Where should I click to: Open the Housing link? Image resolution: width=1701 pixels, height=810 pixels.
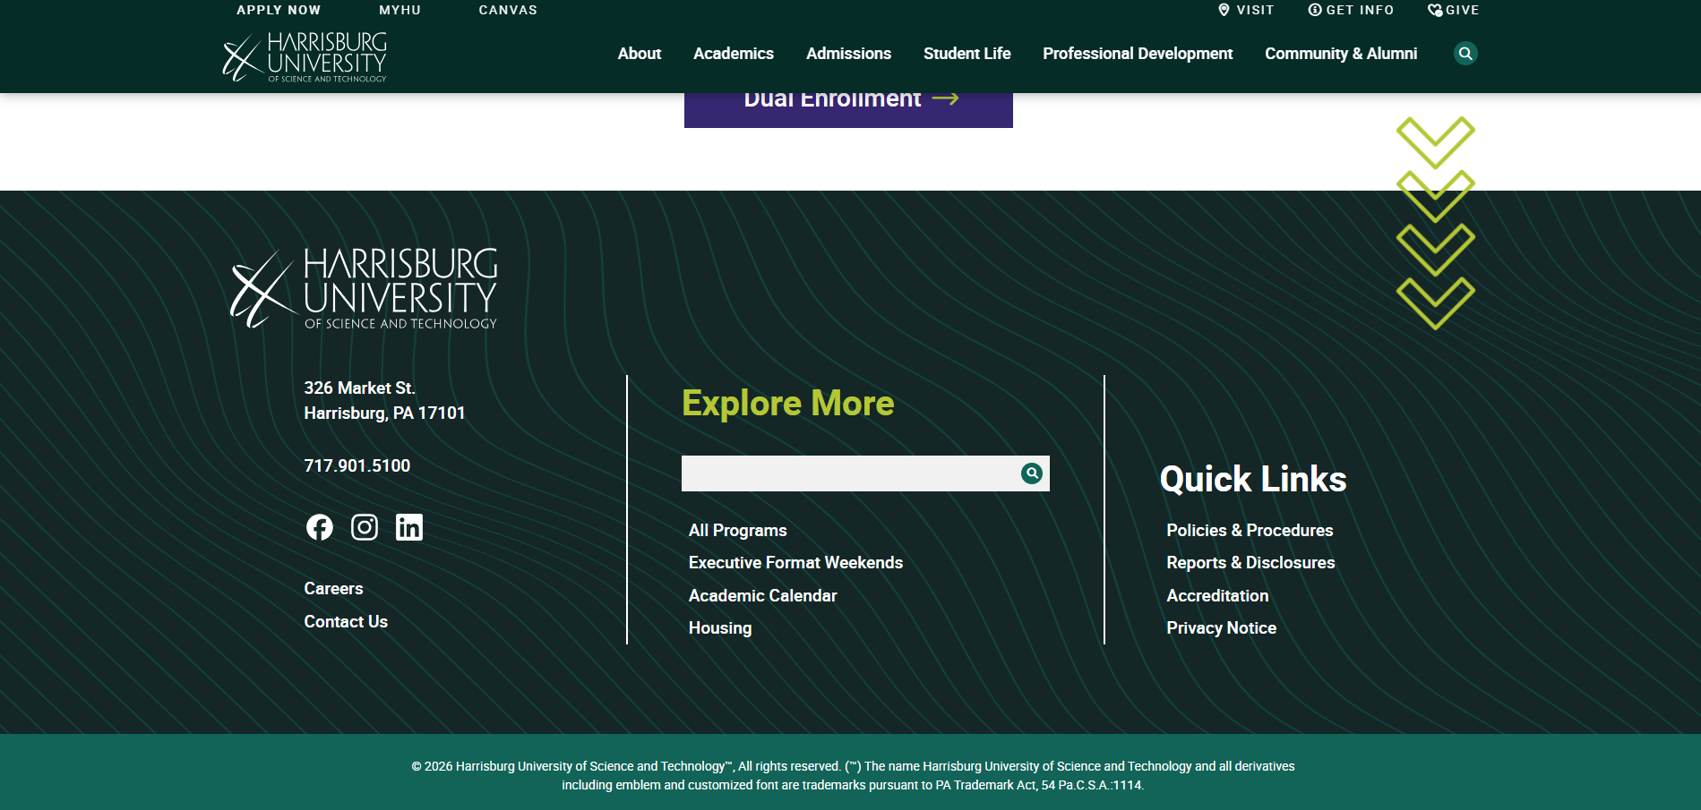click(x=720, y=628)
